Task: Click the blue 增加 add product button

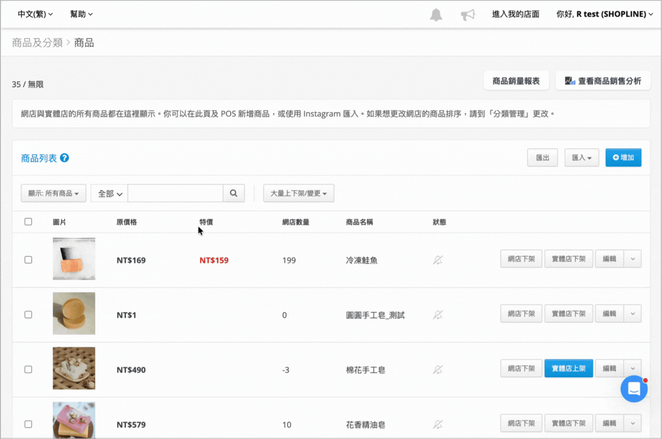Action: (x=623, y=158)
